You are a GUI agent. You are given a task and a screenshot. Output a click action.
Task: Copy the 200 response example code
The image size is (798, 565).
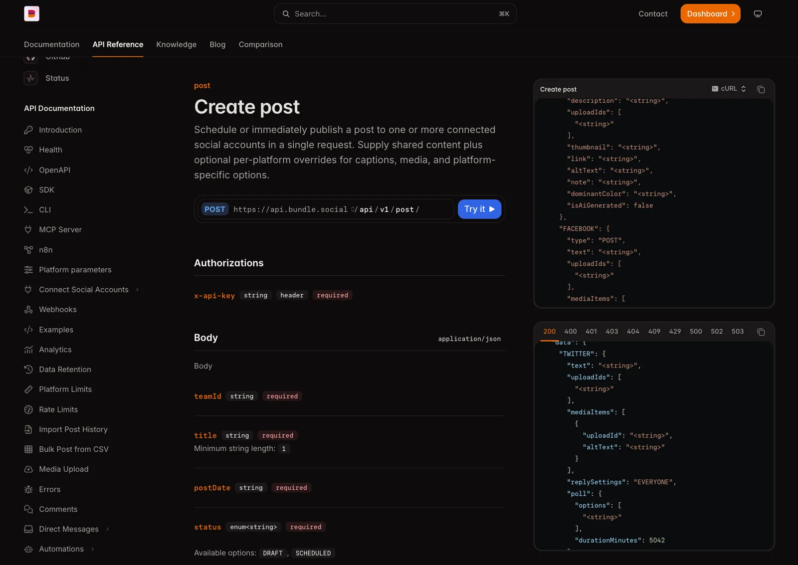[x=761, y=332]
